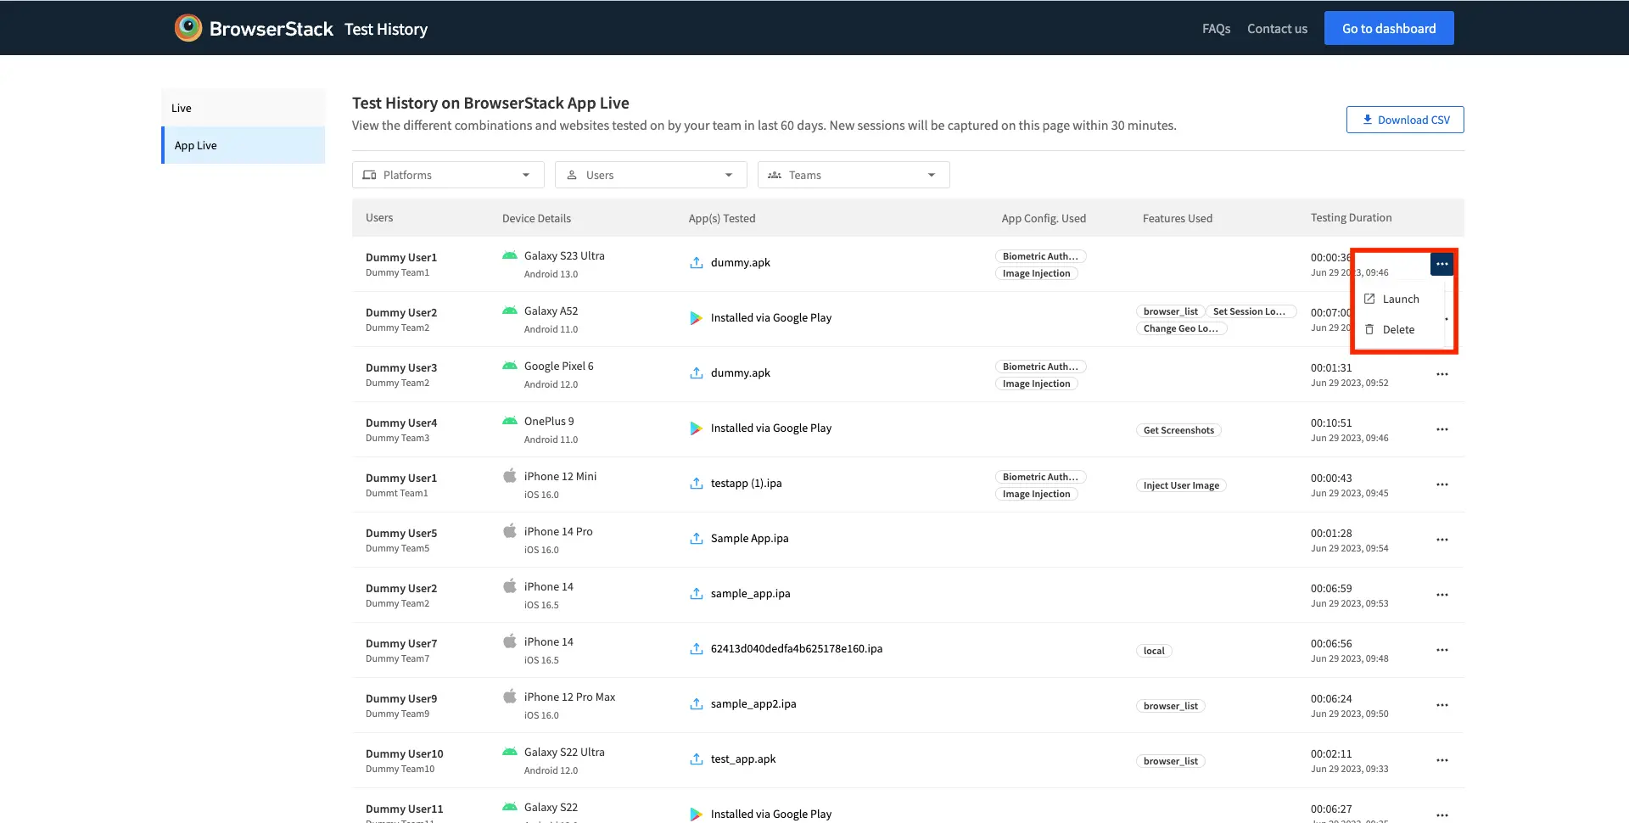Viewport: 1629px width, 823px height.
Task: Open three-dot menu for Google Pixel 6 row
Action: tap(1441, 374)
